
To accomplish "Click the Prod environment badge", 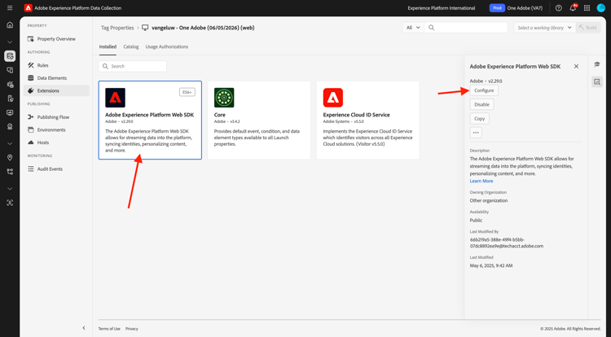I will [497, 8].
